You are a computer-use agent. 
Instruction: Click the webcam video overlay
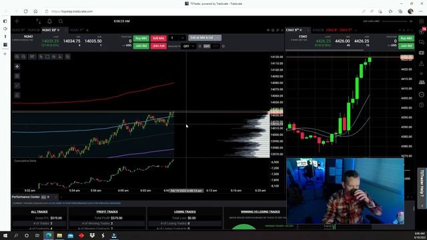(345, 191)
